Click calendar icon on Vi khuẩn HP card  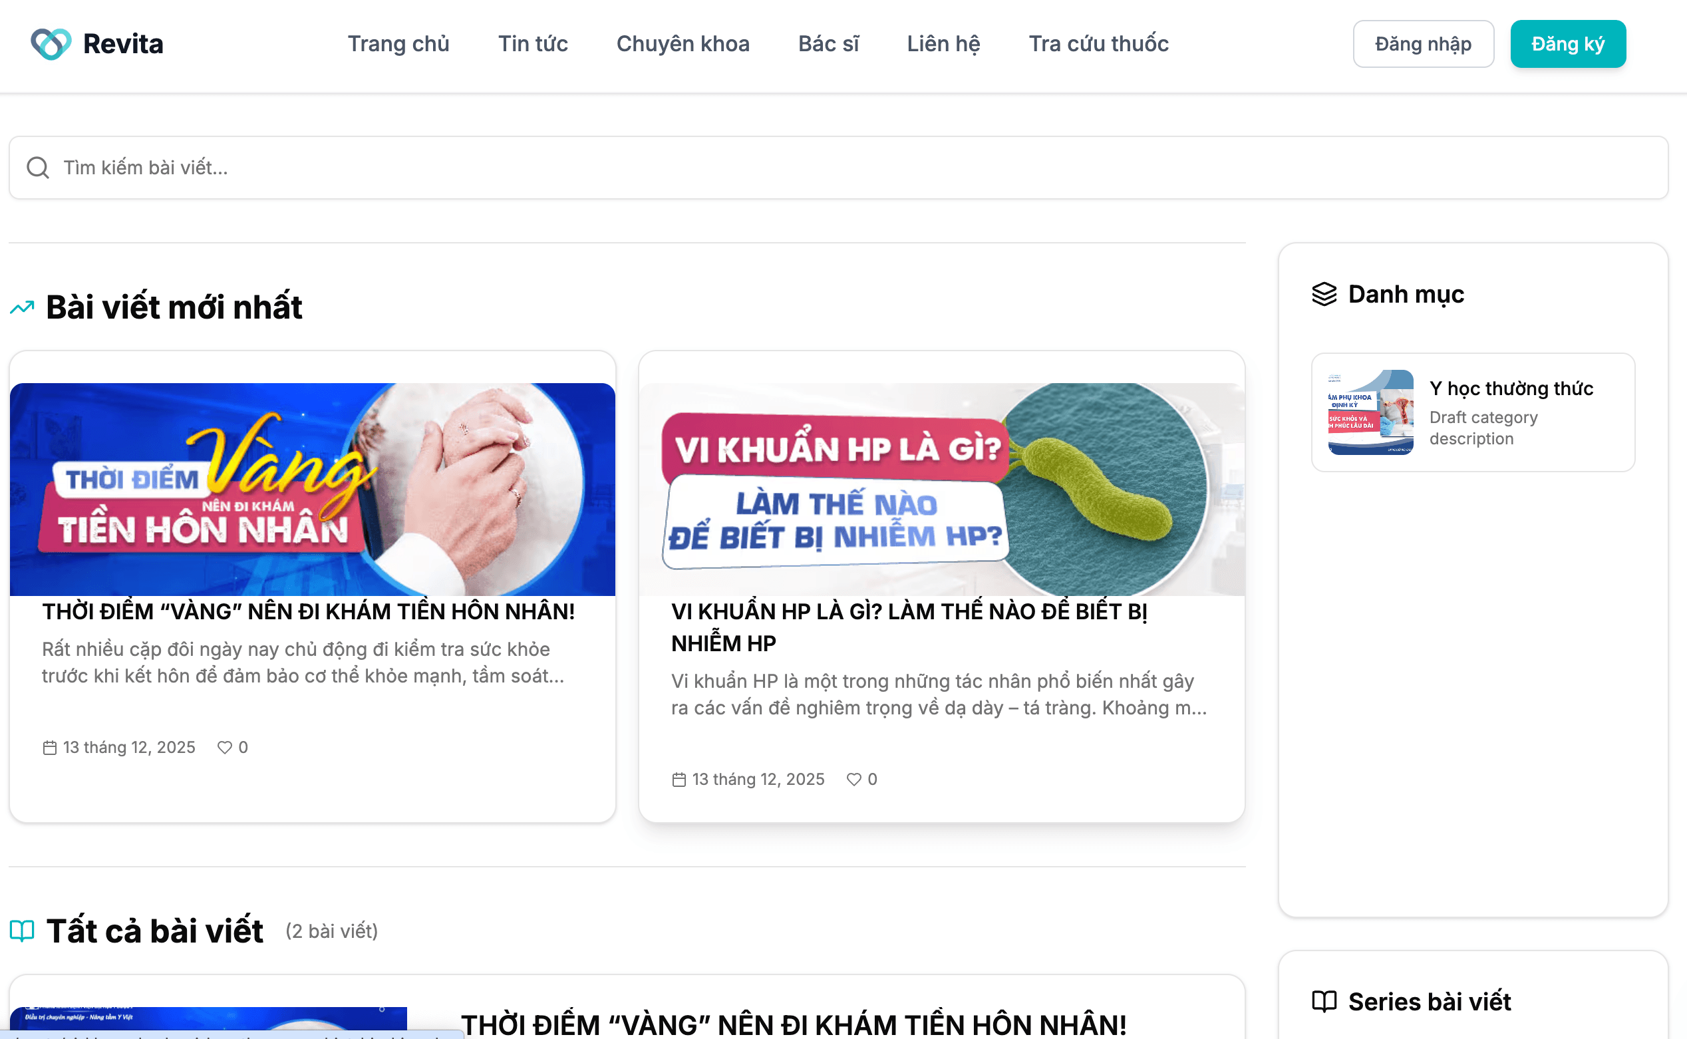coord(679,780)
